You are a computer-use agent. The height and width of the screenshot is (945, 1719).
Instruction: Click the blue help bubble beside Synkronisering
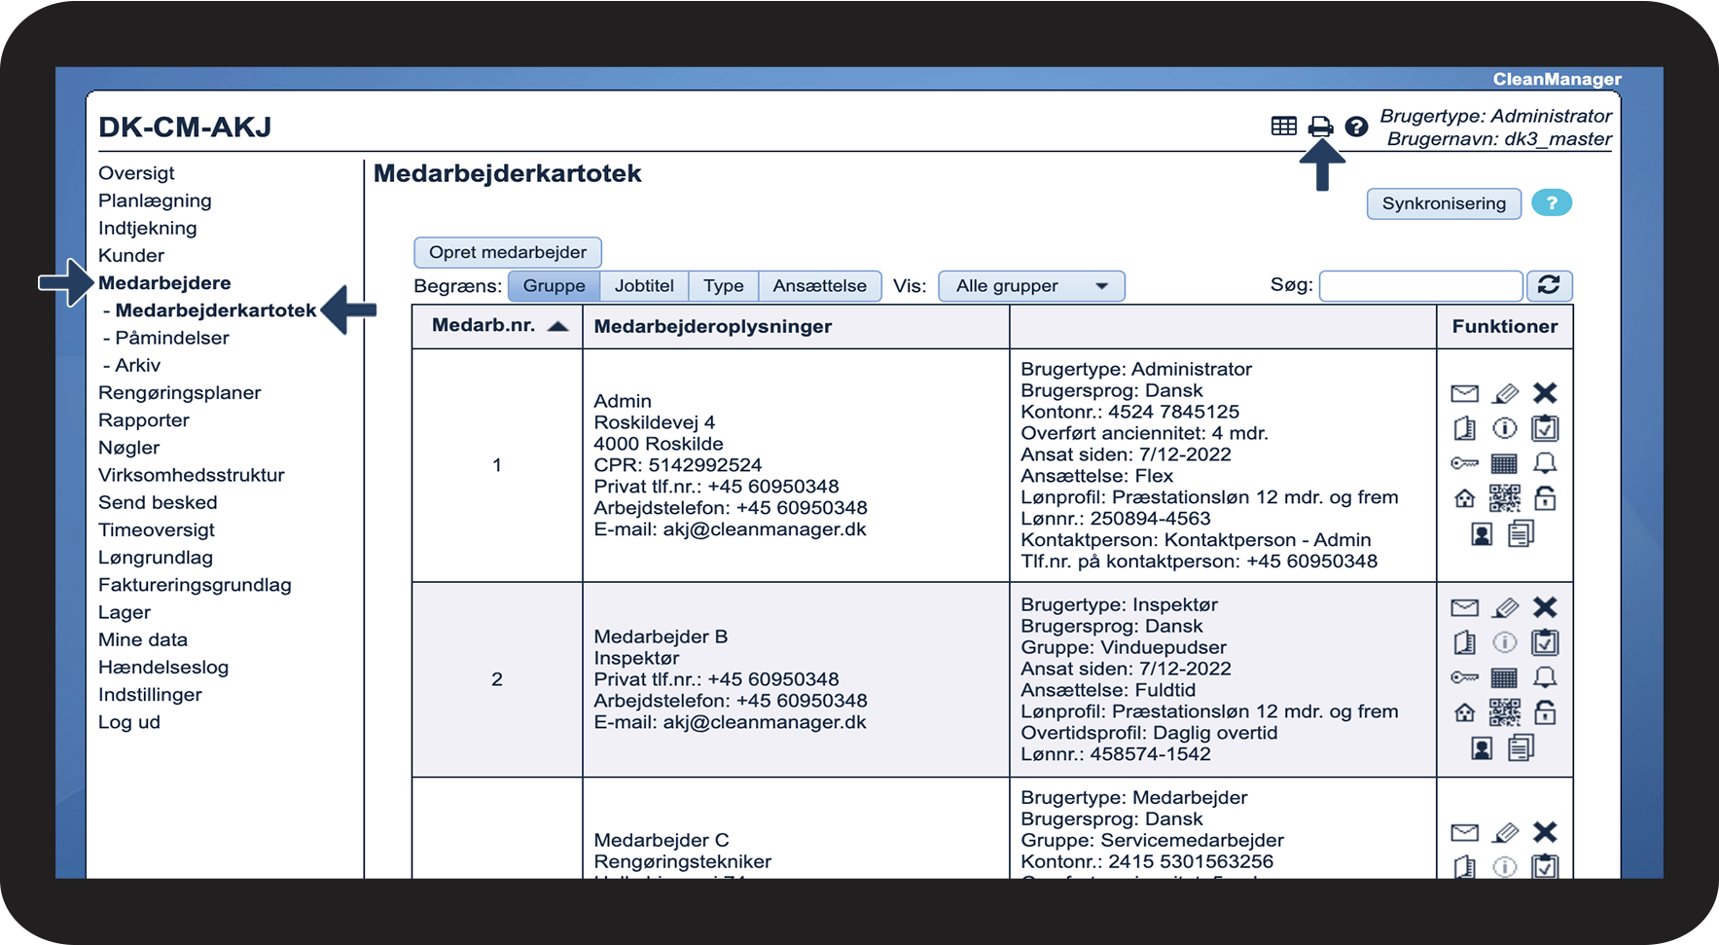1552,202
